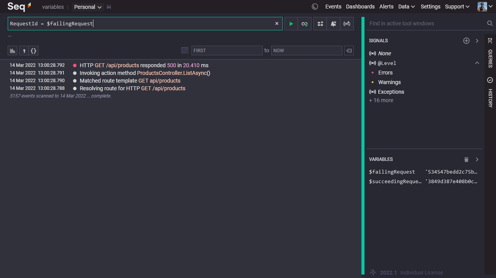Toggle the Warnings signal
Screen dimensions: 496x278
tap(389, 82)
